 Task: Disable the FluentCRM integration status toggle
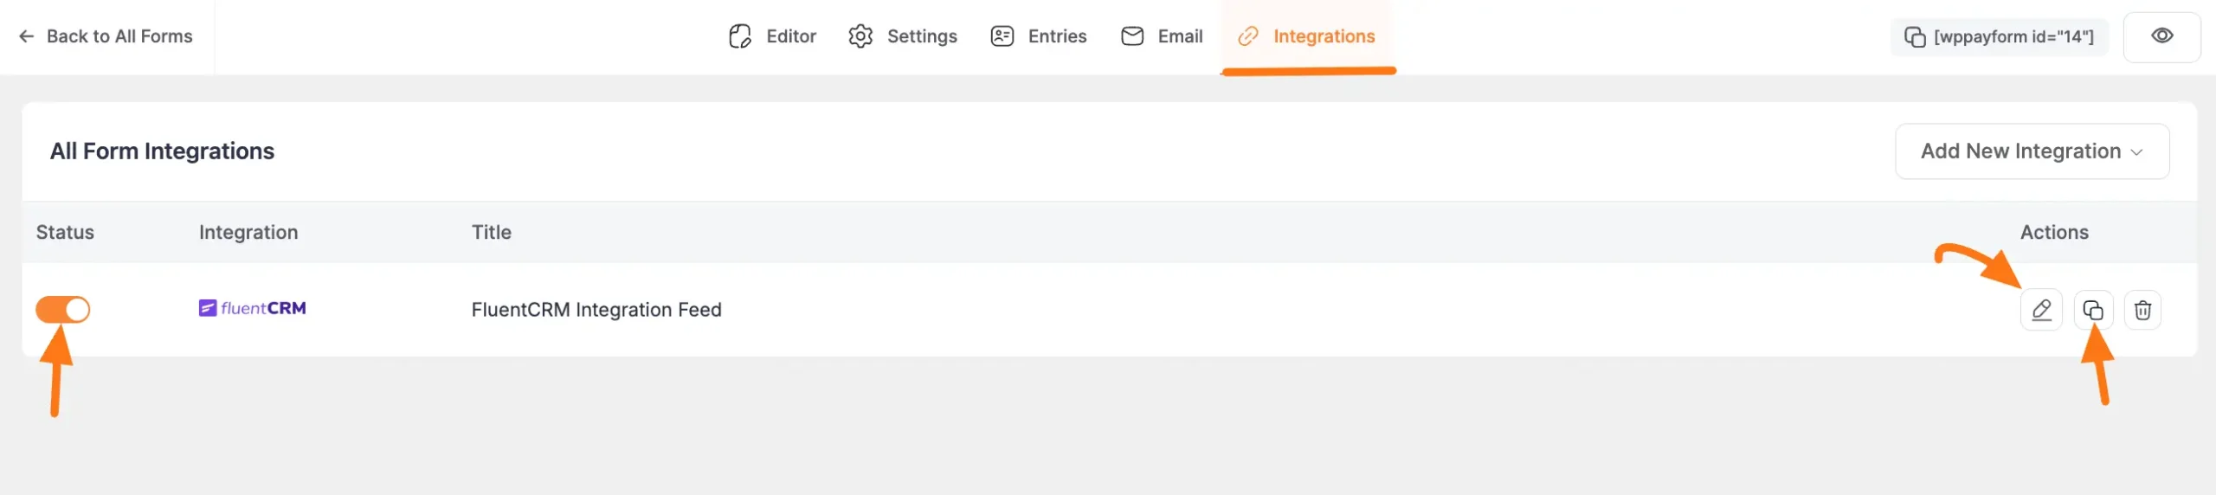[62, 309]
